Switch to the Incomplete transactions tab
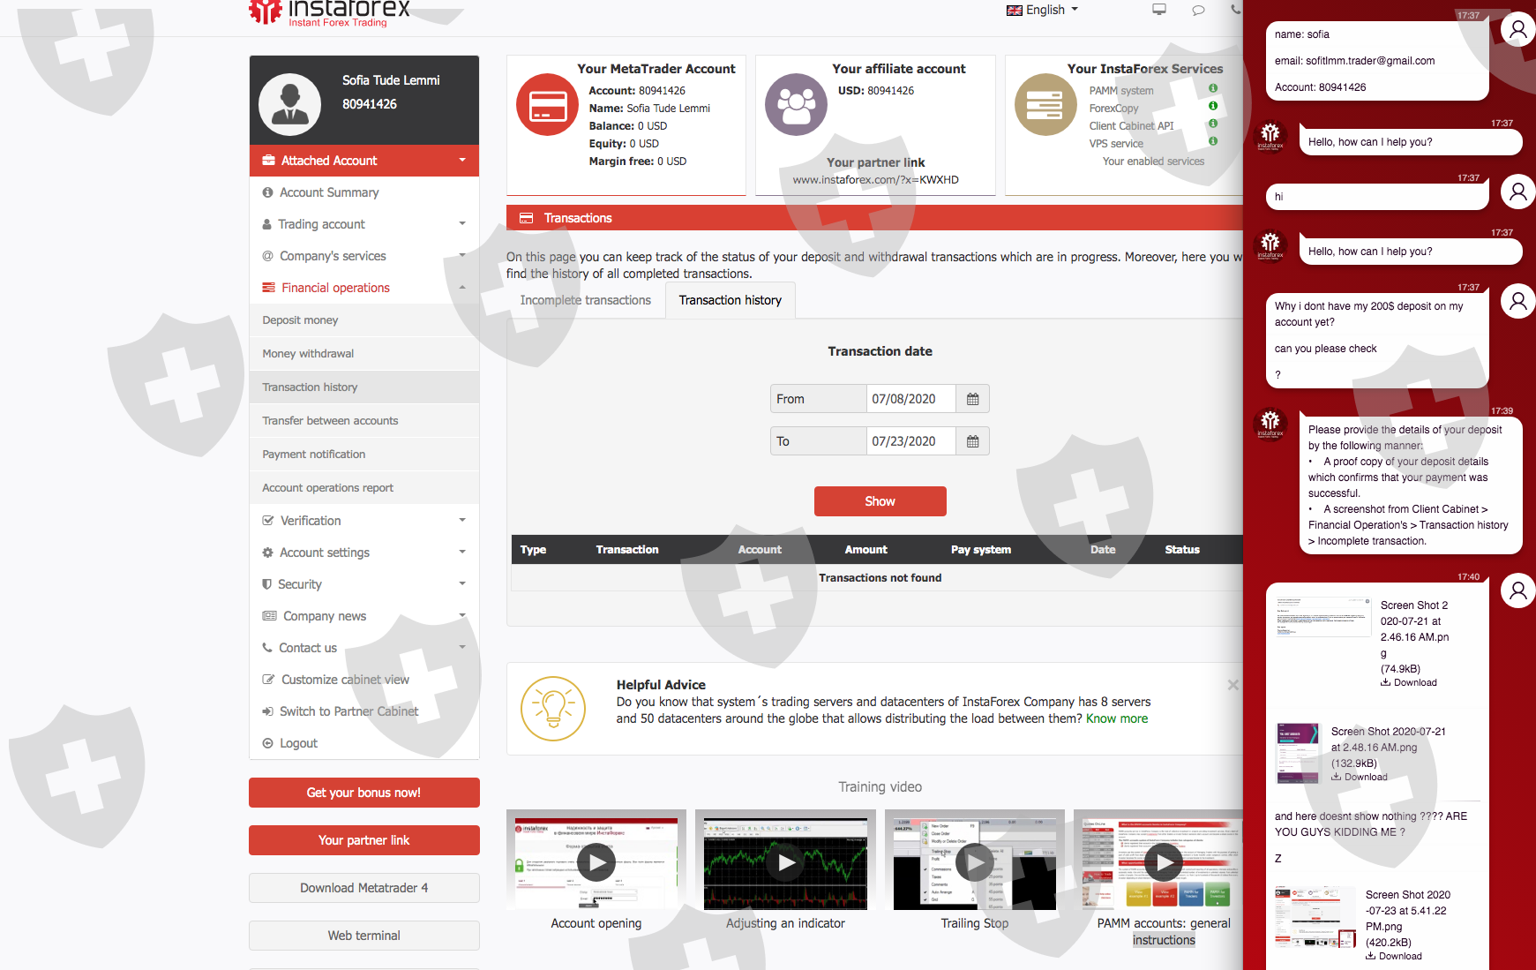 [586, 300]
